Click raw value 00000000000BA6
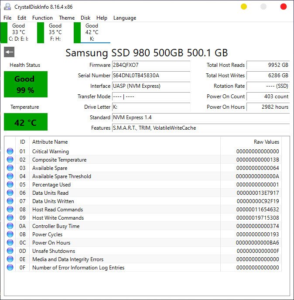This screenshot has width=294, height=300. pyautogui.click(x=257, y=243)
